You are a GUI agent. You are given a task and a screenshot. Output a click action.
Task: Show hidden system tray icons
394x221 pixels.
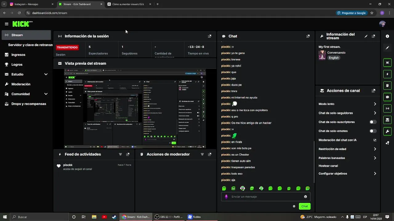pyautogui.click(x=342, y=217)
